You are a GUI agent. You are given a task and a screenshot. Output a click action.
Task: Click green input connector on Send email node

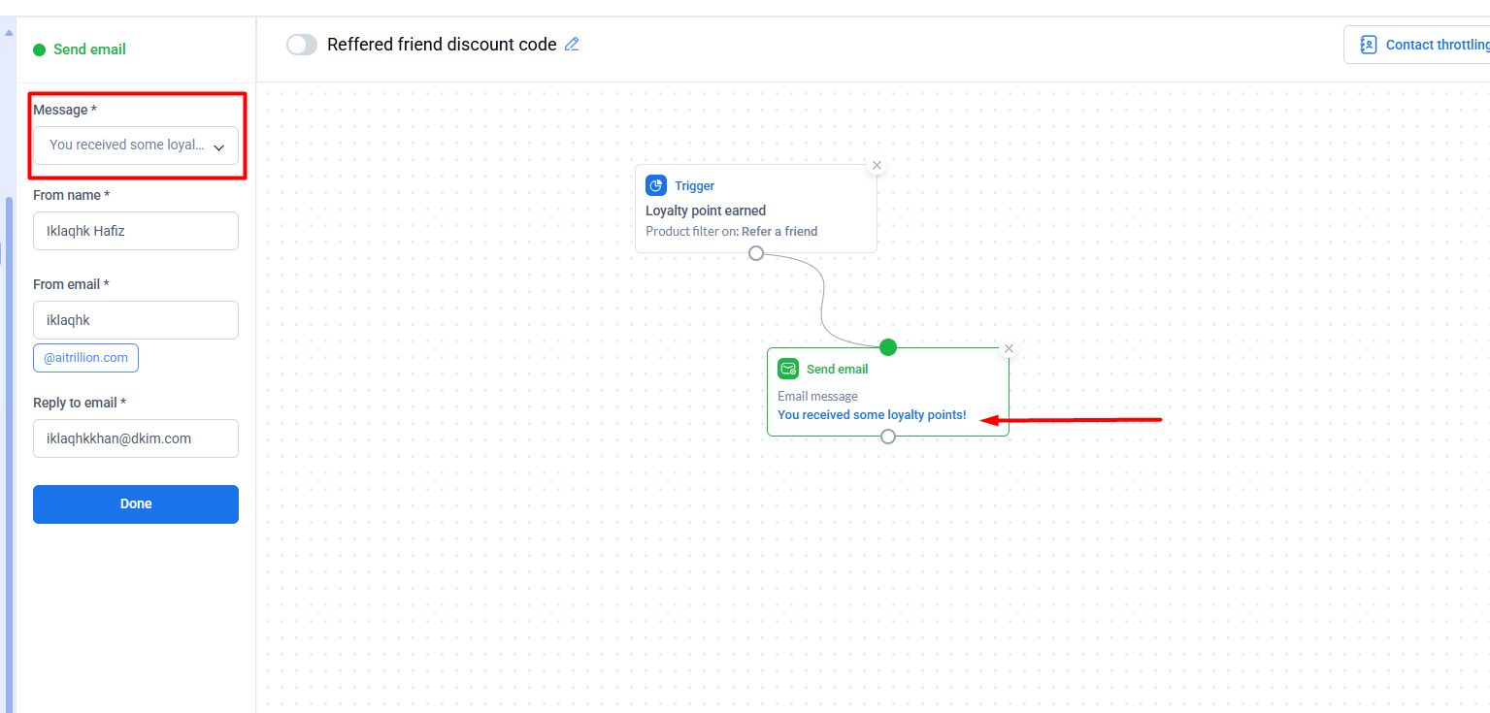[x=888, y=347]
